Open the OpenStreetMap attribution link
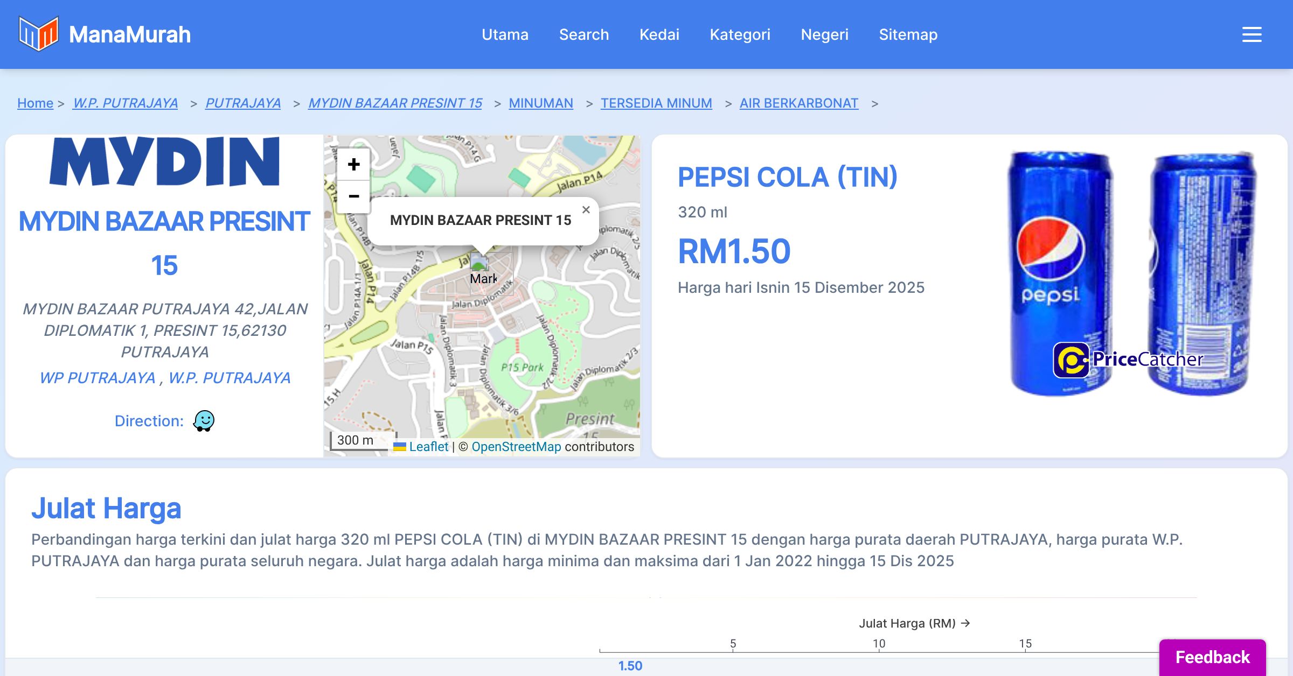This screenshot has height=676, width=1293. pyautogui.click(x=516, y=447)
